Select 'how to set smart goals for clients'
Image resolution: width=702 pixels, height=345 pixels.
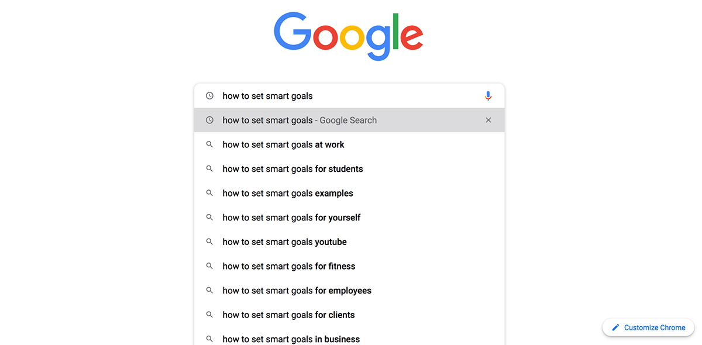click(x=288, y=315)
